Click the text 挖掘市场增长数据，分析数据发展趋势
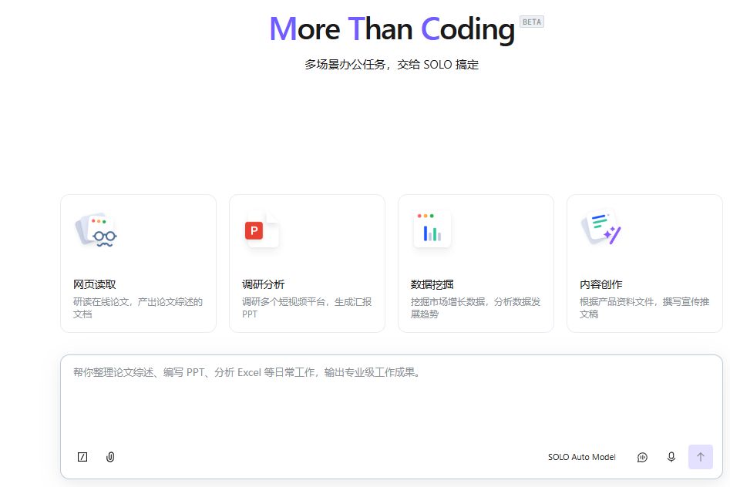The width and height of the screenshot is (730, 487). (x=476, y=307)
